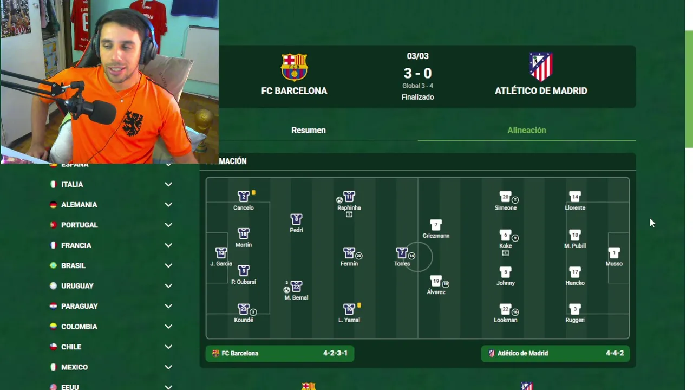The height and width of the screenshot is (390, 693).
Task: Click the Atlético de Madrid 4-4-2 formation bar
Action: pos(555,353)
